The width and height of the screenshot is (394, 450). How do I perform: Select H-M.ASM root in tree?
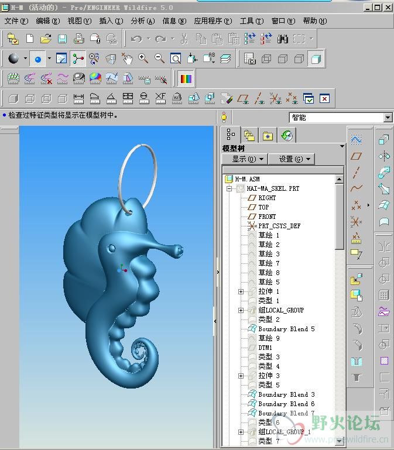pyautogui.click(x=247, y=179)
